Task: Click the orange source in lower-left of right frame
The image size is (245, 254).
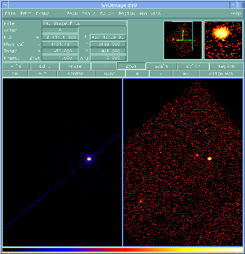Action: tap(140, 202)
